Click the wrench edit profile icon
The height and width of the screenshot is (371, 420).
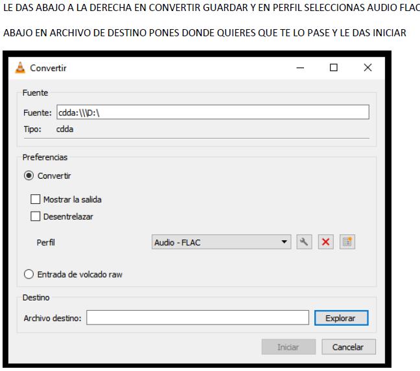(x=304, y=242)
